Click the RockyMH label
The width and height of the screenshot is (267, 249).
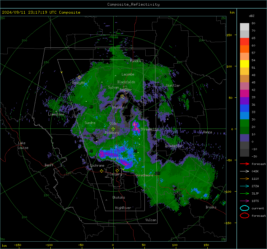click(78, 83)
